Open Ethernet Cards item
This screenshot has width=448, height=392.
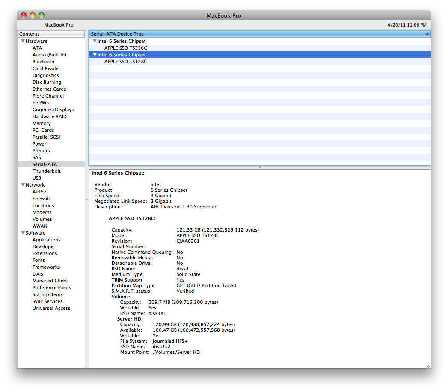(49, 89)
